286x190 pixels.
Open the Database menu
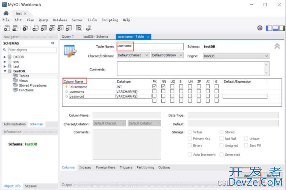click(x=60, y=20)
